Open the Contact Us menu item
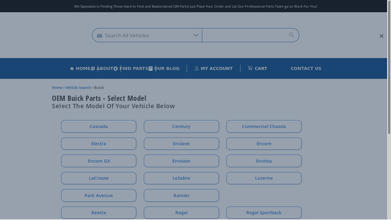Viewport: 391px width, 220px height. [306, 68]
